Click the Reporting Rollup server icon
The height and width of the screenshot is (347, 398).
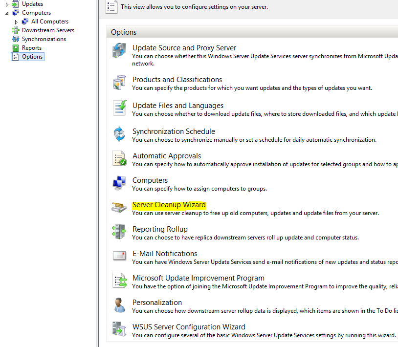click(x=119, y=232)
